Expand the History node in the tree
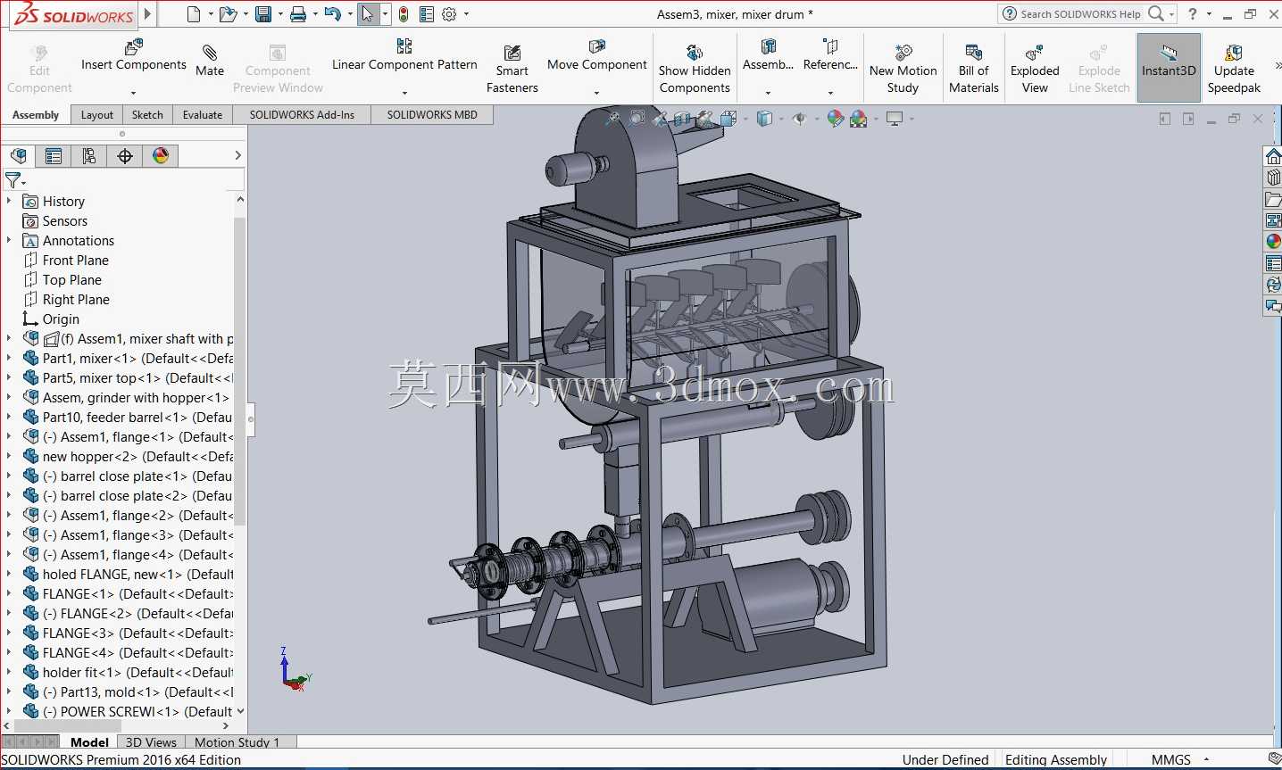 pyautogui.click(x=9, y=201)
